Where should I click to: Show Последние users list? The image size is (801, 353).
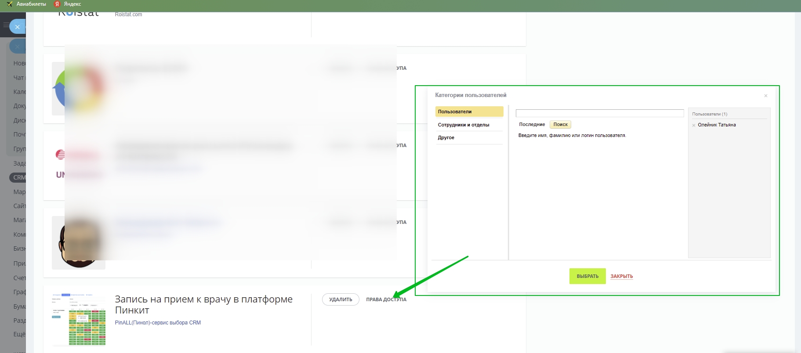(532, 125)
